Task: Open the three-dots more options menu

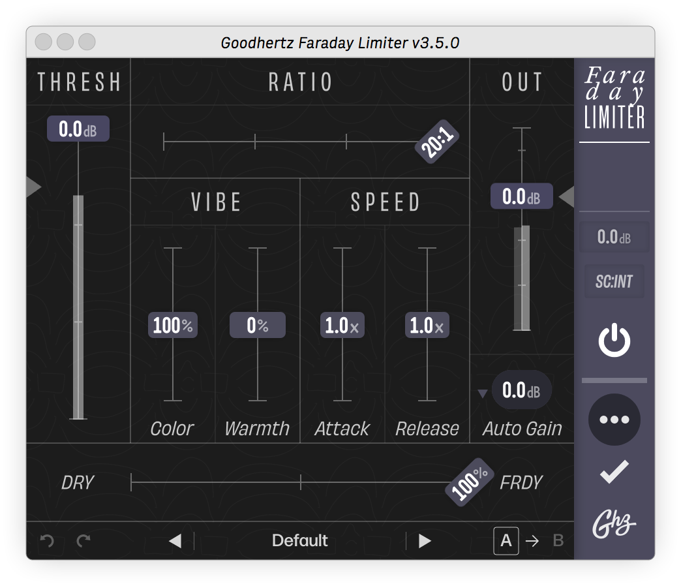Action: pos(614,419)
